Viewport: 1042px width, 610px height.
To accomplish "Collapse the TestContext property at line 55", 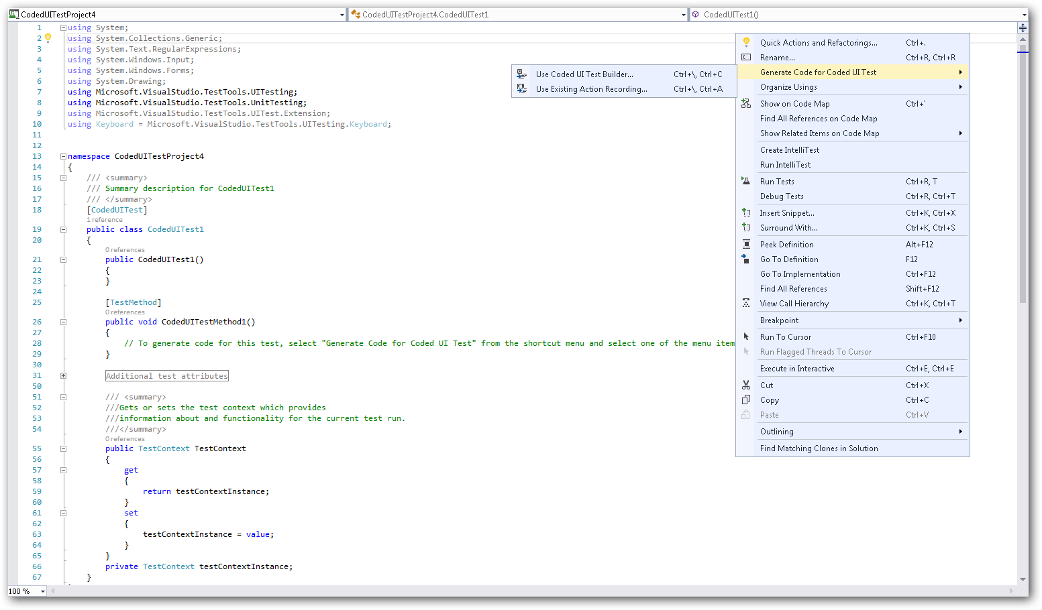I will tap(63, 448).
